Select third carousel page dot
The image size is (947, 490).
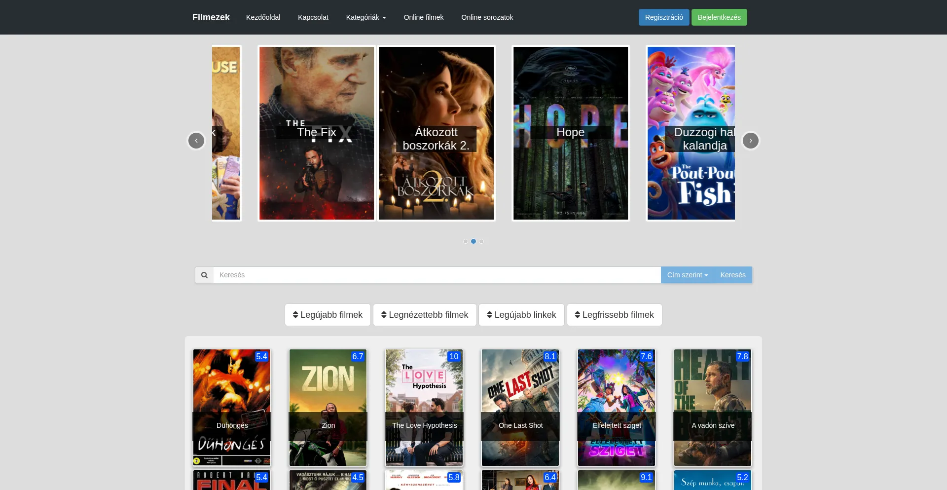481,241
